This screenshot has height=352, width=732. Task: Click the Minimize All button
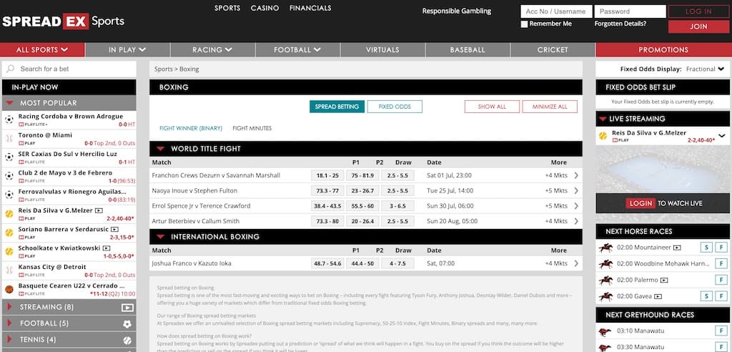coord(550,107)
